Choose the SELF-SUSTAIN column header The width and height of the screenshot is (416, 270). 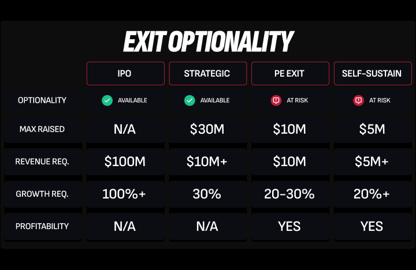coord(373,73)
